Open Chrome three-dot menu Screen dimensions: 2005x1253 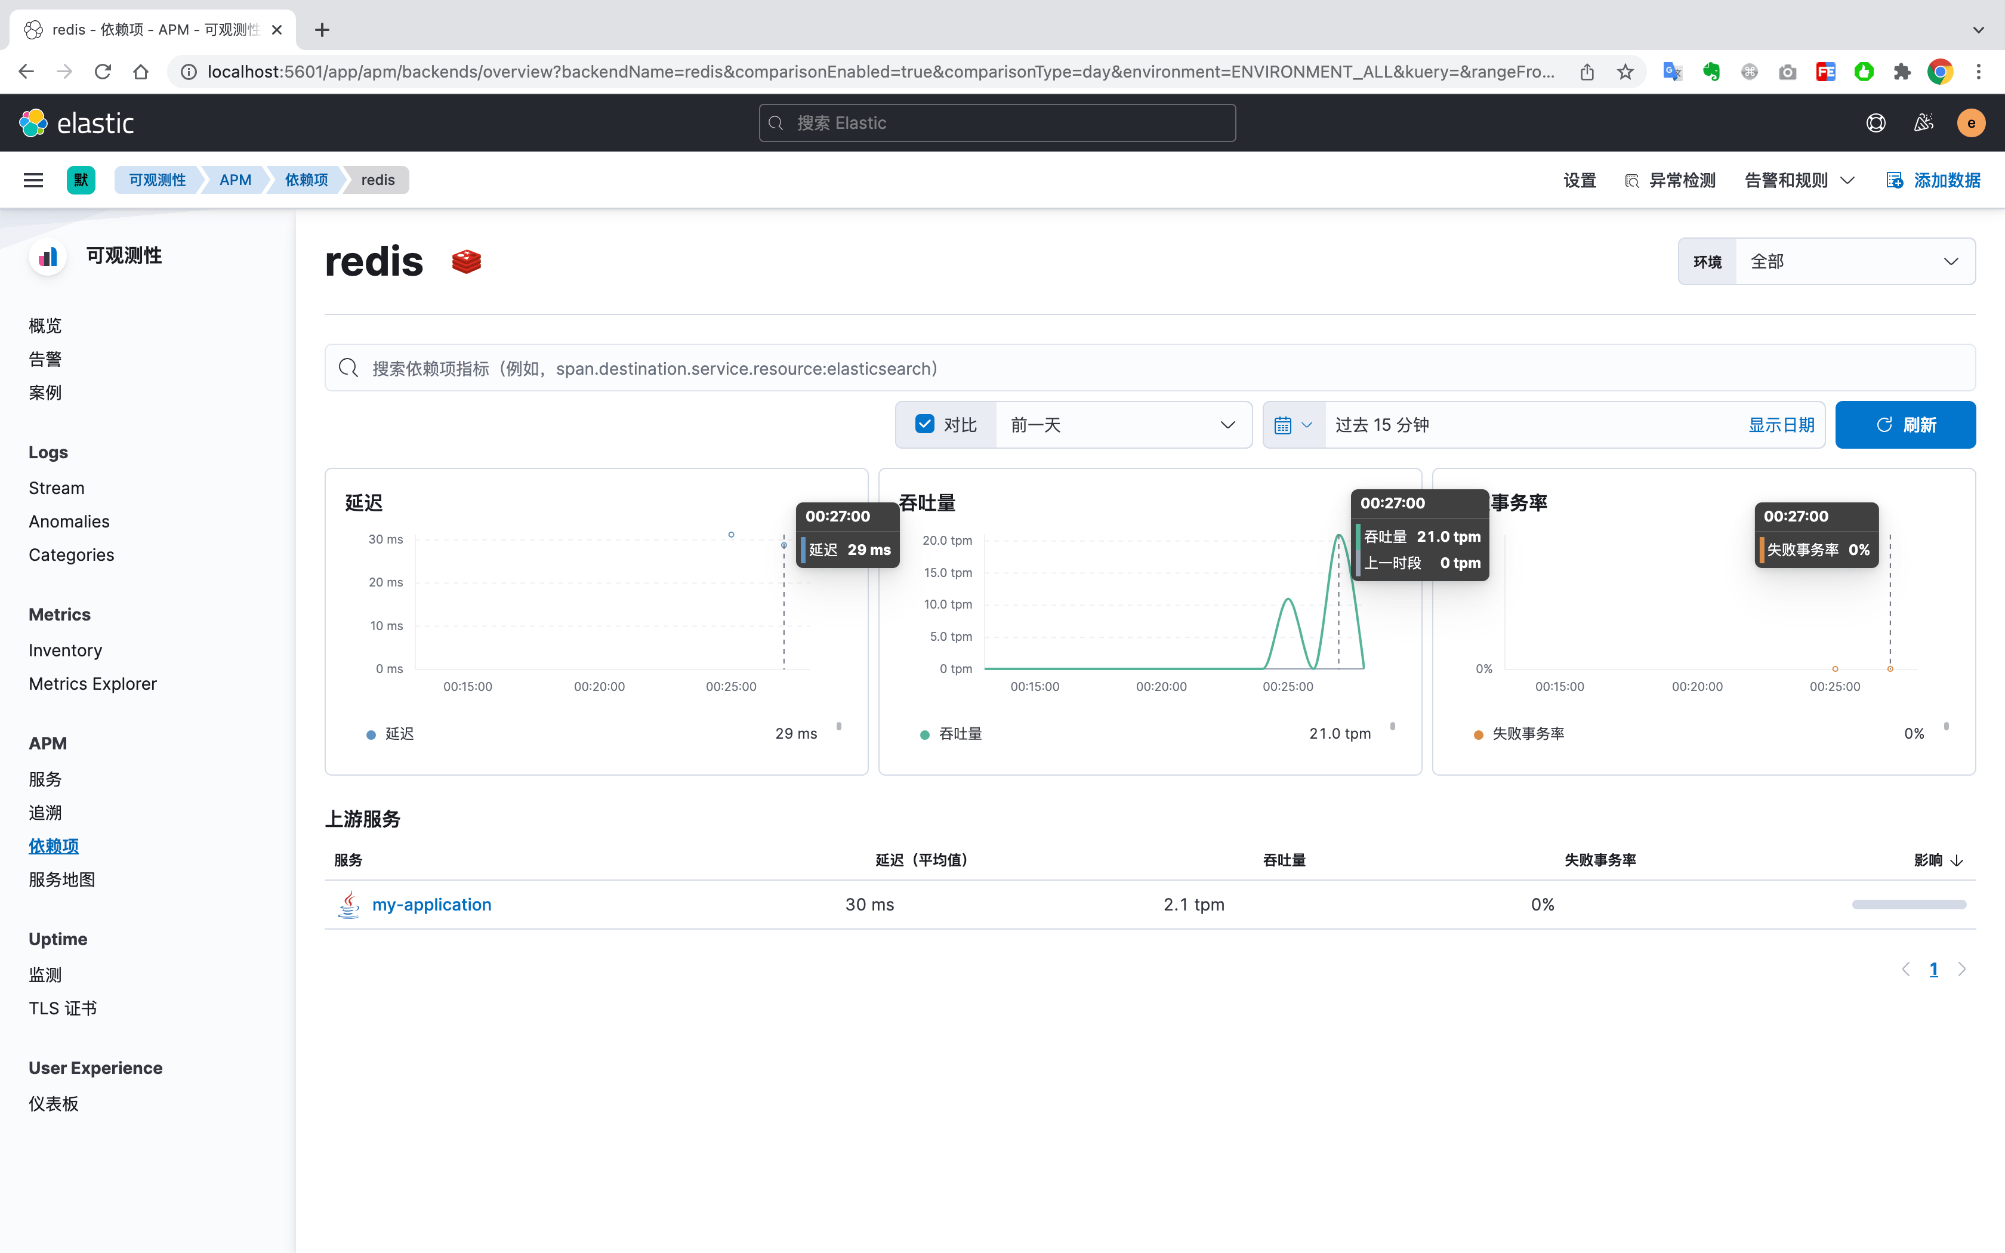pos(1979,72)
